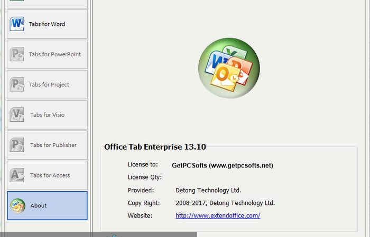Open the Tabs for Word section
Screen dimensions: 370x237
[x=47, y=24]
